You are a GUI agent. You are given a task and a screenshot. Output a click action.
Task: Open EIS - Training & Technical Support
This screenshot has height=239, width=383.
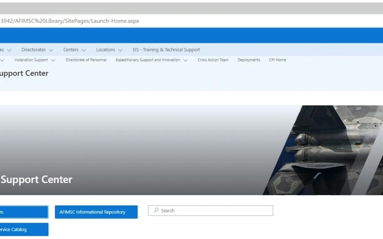point(167,50)
